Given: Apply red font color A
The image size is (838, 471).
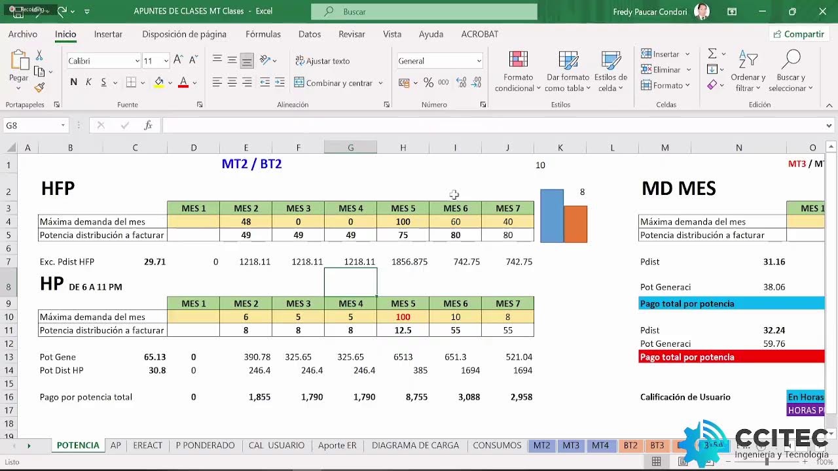Looking at the screenshot, I should [183, 82].
